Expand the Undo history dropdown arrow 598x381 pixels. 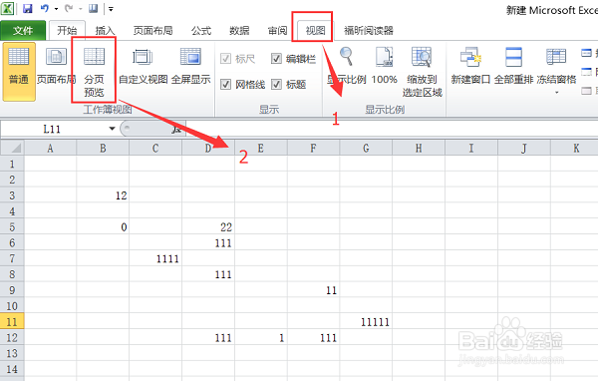pyautogui.click(x=56, y=9)
